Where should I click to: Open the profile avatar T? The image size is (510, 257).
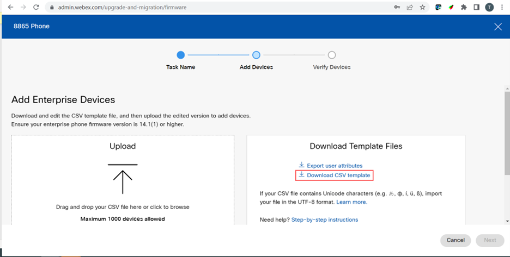pos(489,7)
